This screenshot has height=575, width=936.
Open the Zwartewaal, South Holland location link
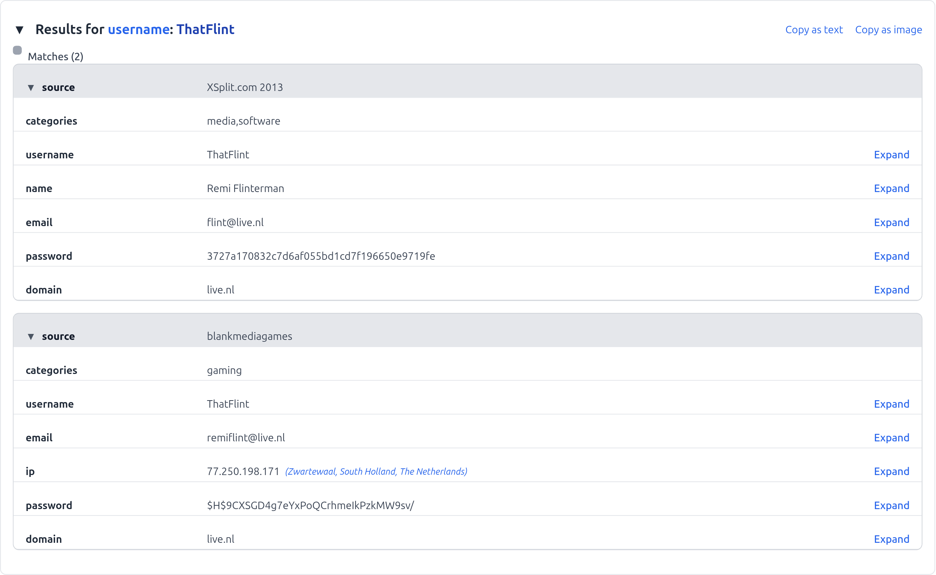pos(376,472)
